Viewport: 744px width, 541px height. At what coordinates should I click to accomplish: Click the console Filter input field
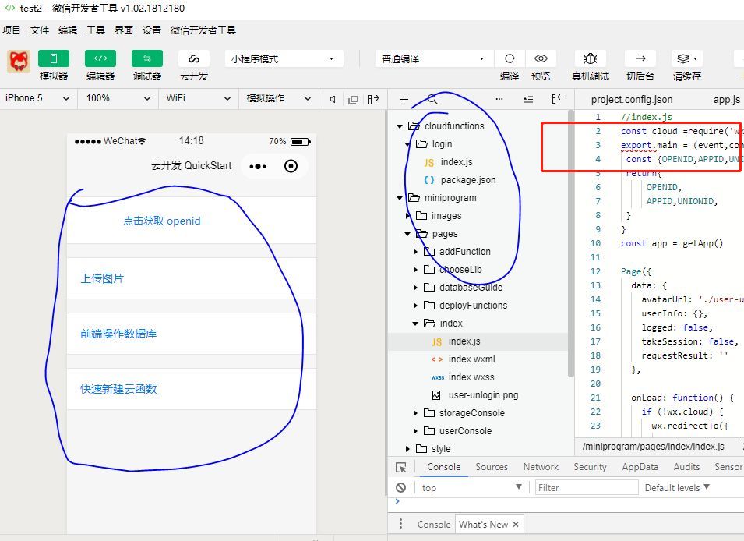pyautogui.click(x=587, y=488)
